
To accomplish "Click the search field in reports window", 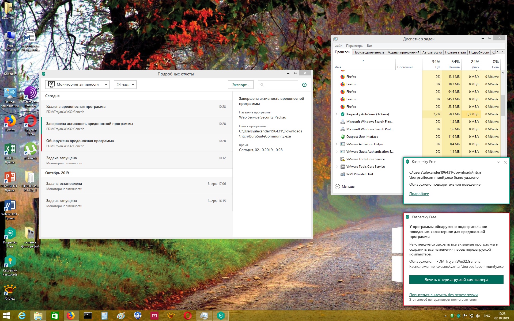I will click(x=280, y=85).
